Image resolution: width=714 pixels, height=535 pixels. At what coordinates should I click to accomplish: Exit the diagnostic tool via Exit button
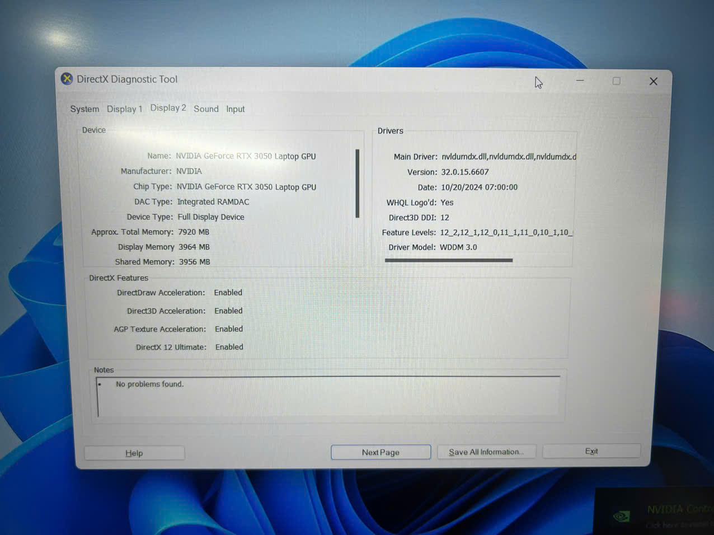coord(591,451)
